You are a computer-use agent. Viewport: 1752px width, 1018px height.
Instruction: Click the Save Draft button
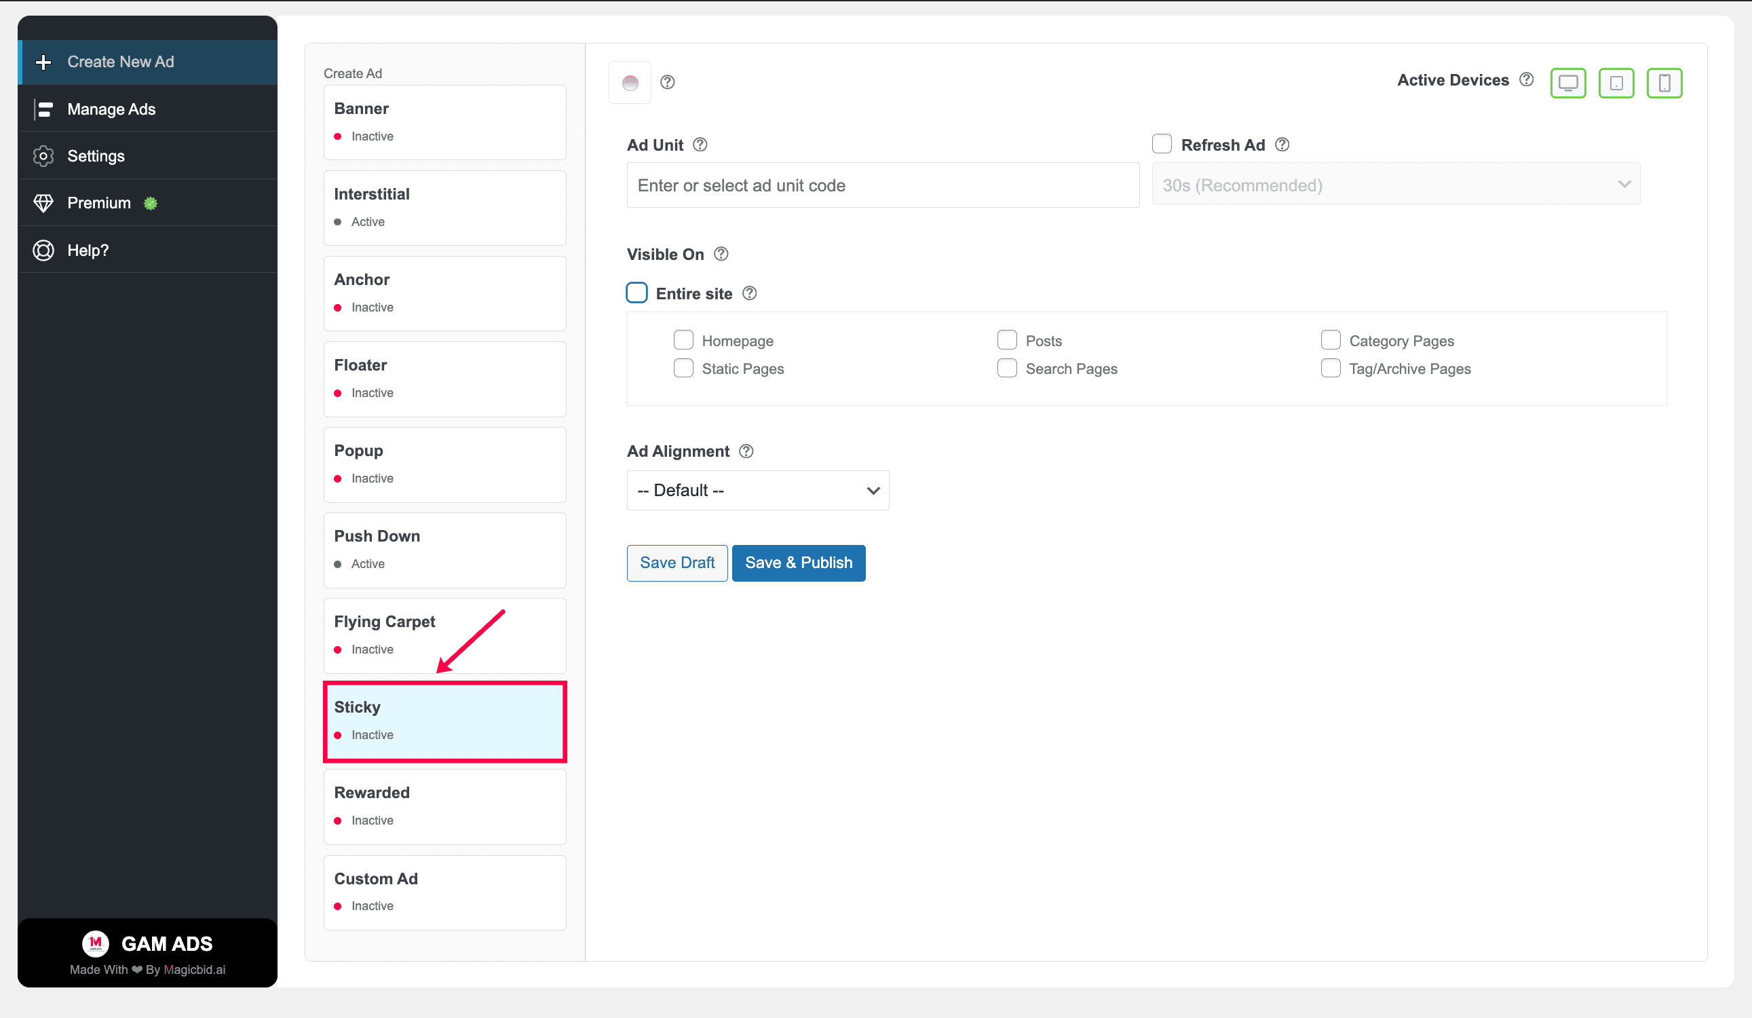point(677,563)
